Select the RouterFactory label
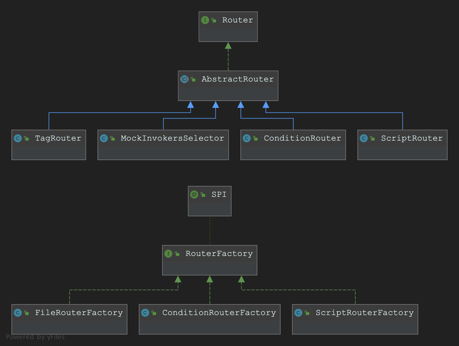459x346 pixels. (219, 254)
